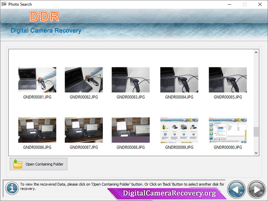Select thumbnail GNDR00082.JPG
The width and height of the screenshot is (268, 201).
point(84,80)
